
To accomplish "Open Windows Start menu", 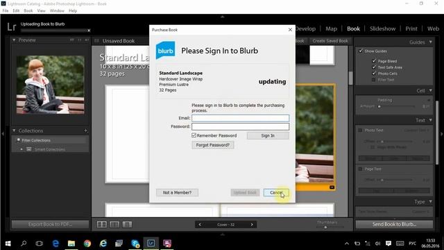I will (8, 243).
